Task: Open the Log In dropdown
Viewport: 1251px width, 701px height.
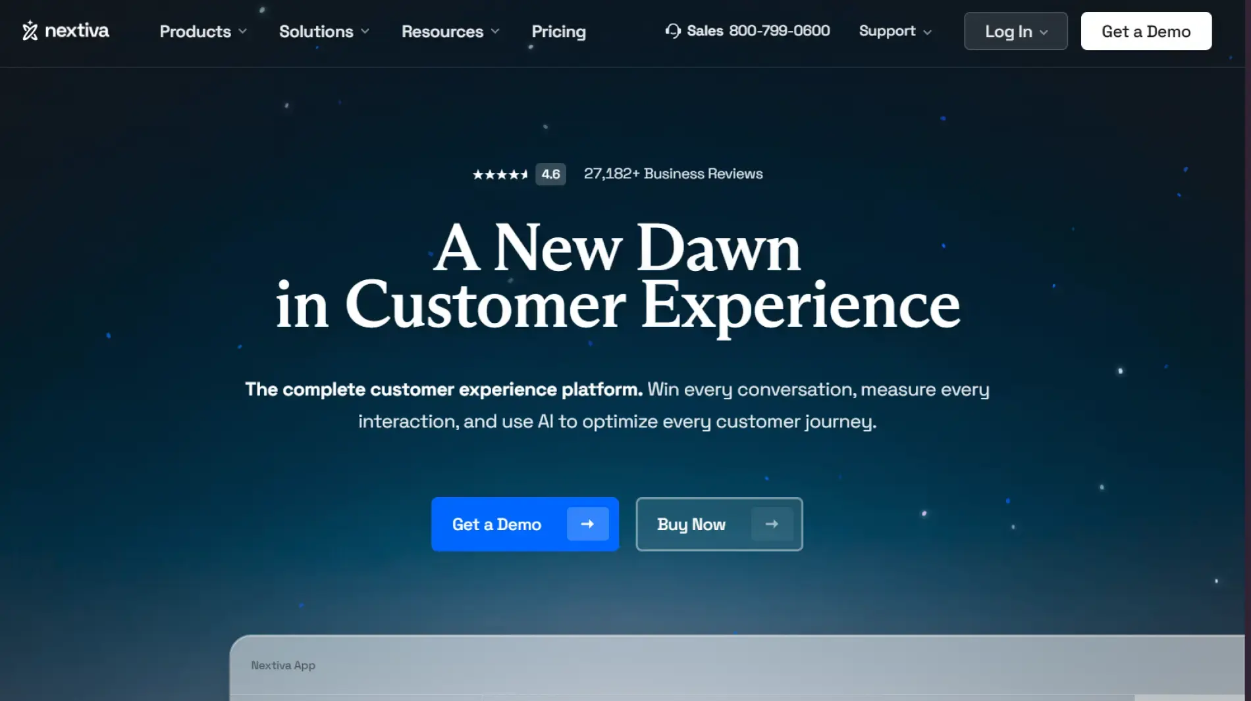Action: (x=1015, y=31)
